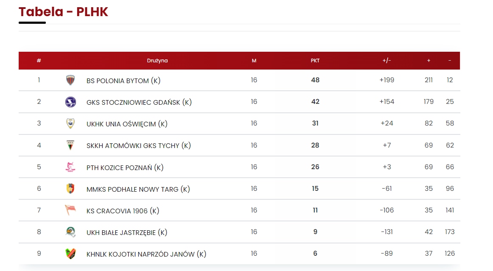Click the KS Cracovia 1906 flag logo
Viewport: 493px width, 271px height.
(70, 210)
